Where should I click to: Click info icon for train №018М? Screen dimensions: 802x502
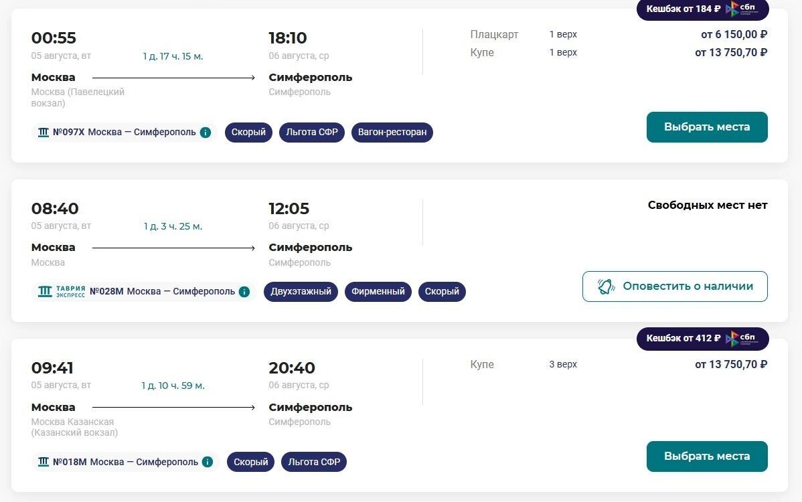[208, 462]
